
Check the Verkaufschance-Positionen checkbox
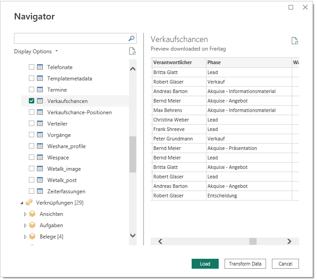click(x=32, y=112)
